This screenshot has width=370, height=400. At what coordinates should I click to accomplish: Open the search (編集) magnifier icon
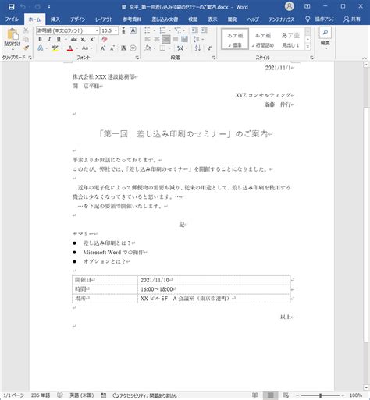click(x=325, y=33)
